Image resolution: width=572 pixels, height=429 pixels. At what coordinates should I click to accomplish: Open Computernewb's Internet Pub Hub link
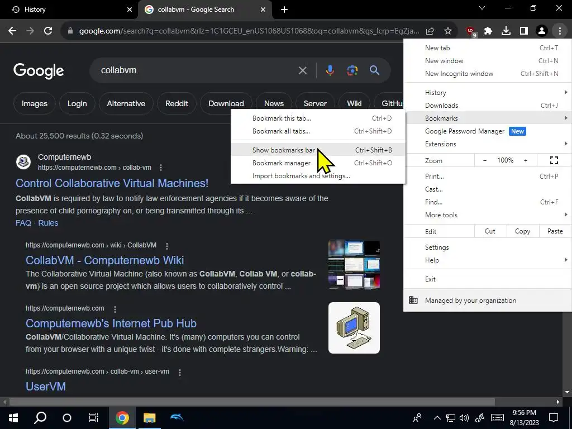[111, 323]
